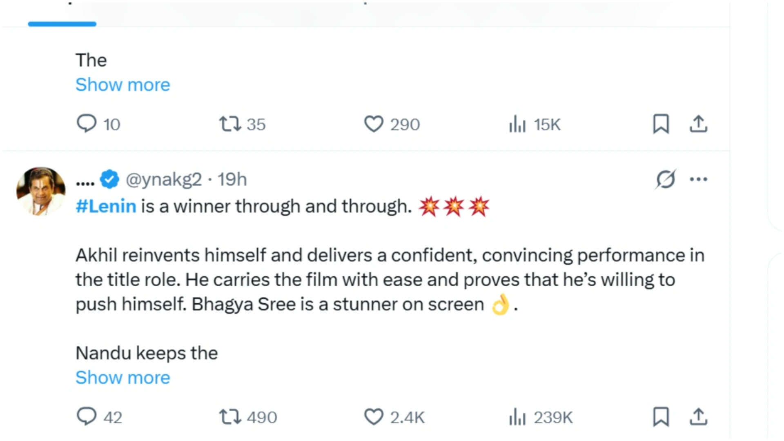
Task: Reply to the tweet with 42 comments
Action: [x=99, y=417]
